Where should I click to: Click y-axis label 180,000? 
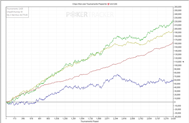coord(178,36)
